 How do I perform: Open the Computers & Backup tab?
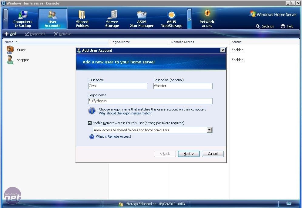(x=23, y=19)
